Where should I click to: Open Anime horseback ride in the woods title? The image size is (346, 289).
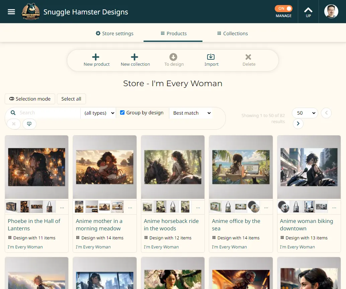[171, 225]
